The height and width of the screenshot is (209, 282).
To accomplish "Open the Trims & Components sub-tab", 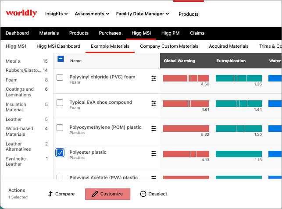I will pos(270,46).
